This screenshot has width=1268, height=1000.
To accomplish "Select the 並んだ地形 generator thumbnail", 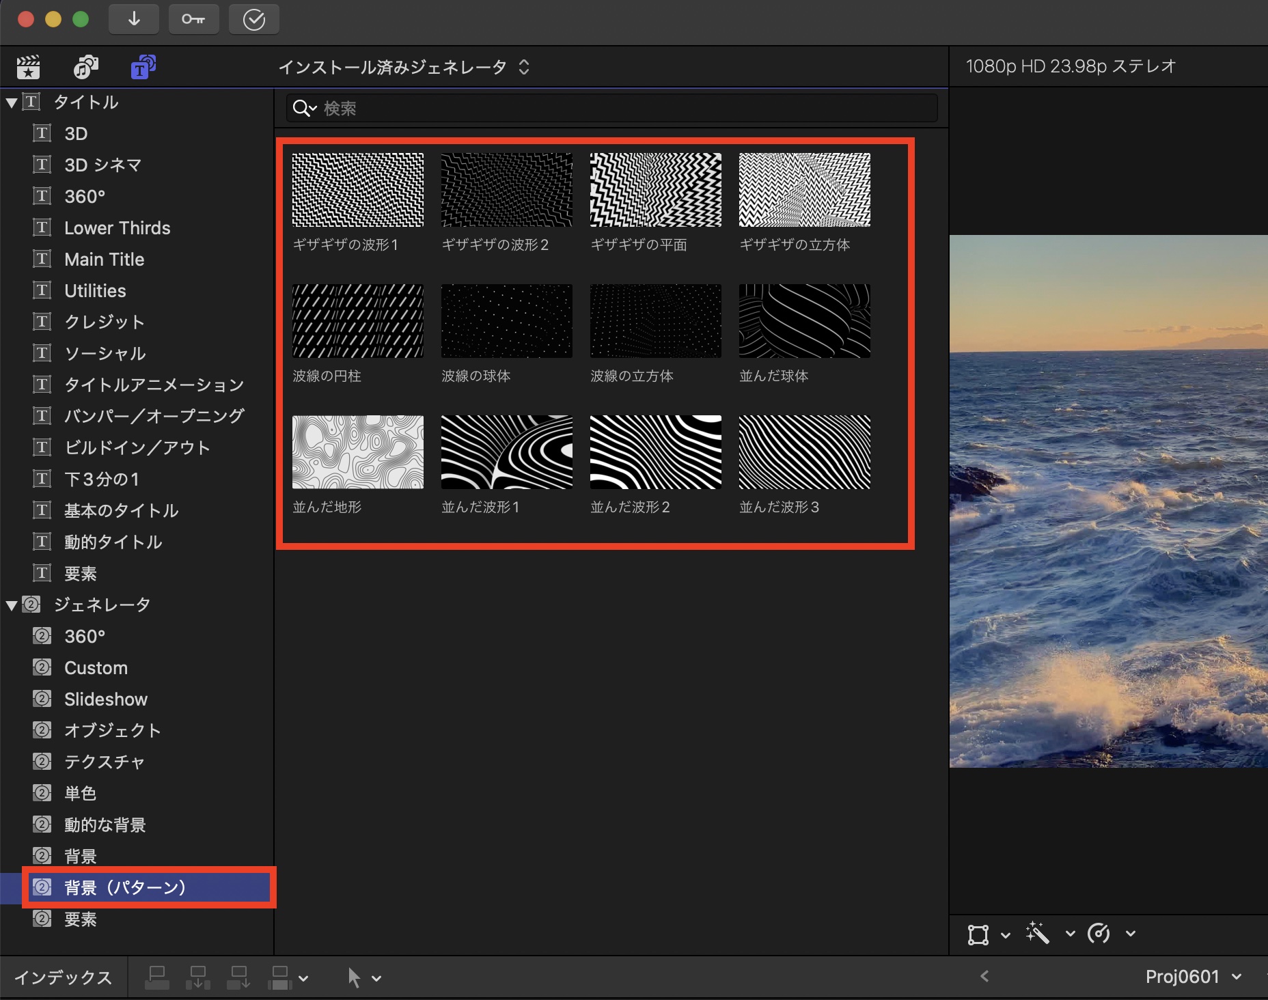I will [357, 452].
